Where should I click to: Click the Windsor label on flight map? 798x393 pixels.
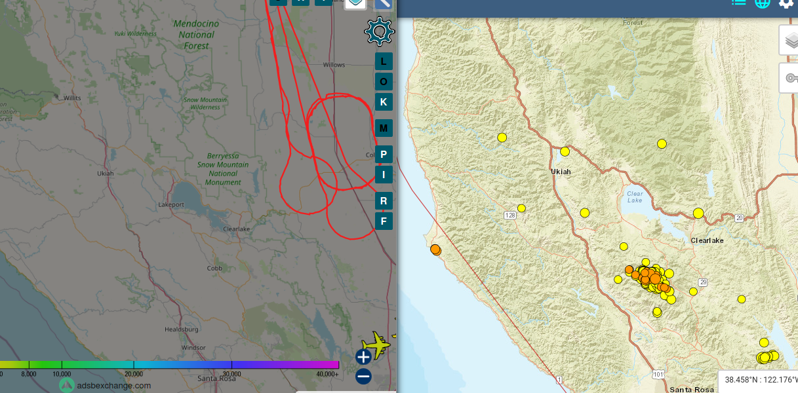193,347
